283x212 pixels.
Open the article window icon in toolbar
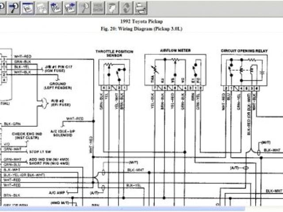pyautogui.click(x=27, y=7)
